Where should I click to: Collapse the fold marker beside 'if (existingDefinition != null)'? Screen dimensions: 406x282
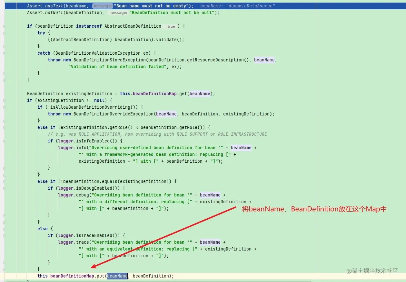[4, 101]
